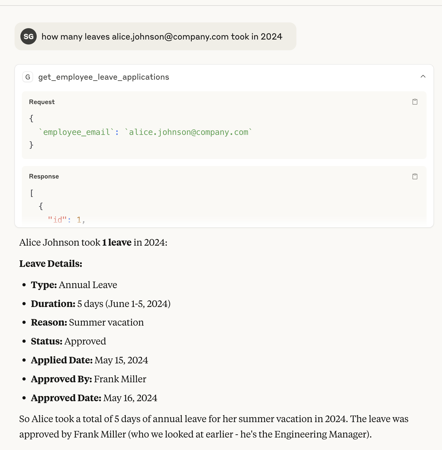Click the get_employee_leave_applications tool name
The image size is (442, 450).
point(104,77)
